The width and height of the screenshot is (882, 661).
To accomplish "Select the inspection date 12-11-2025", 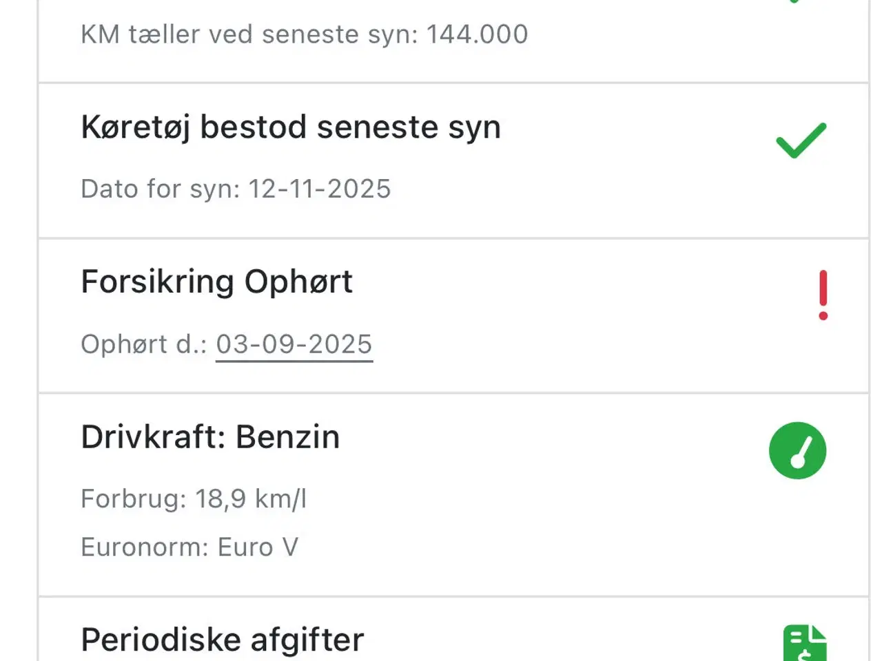I will [320, 189].
